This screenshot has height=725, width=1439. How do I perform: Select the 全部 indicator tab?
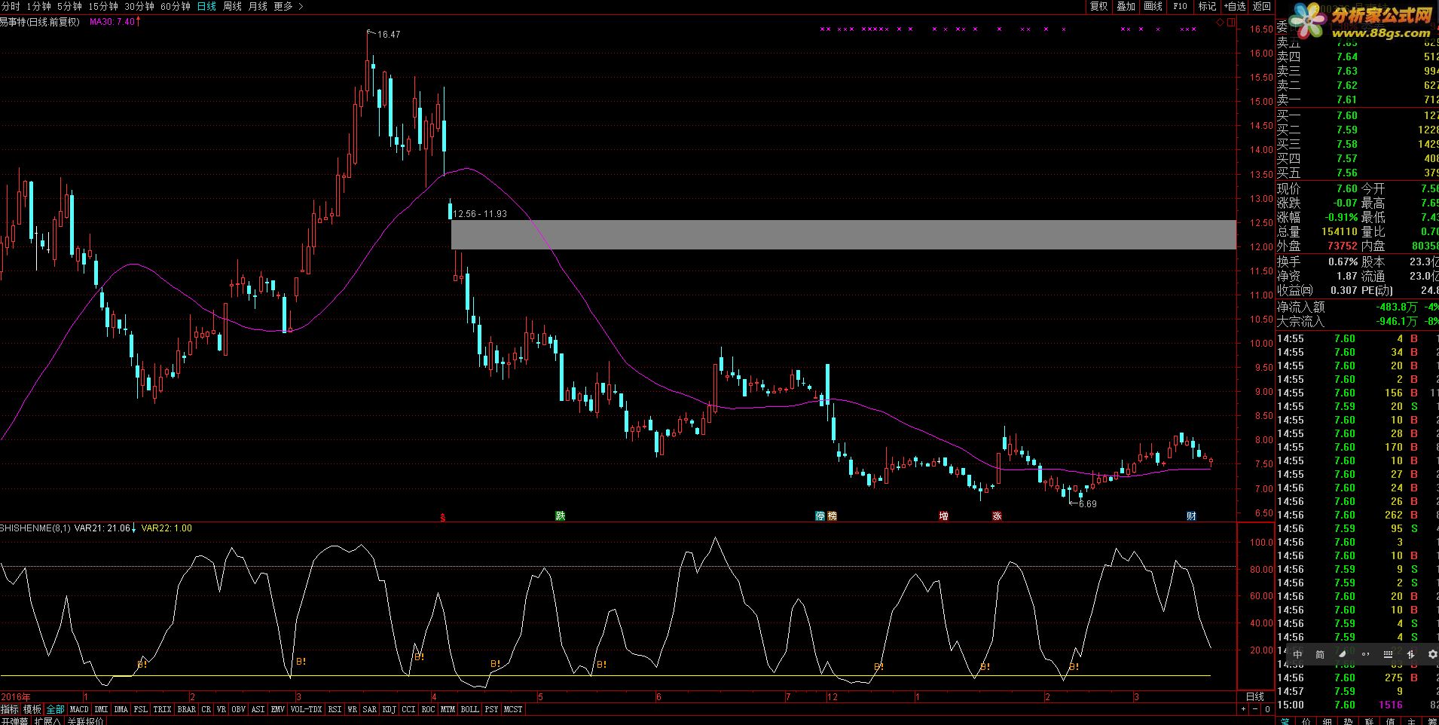(x=56, y=709)
